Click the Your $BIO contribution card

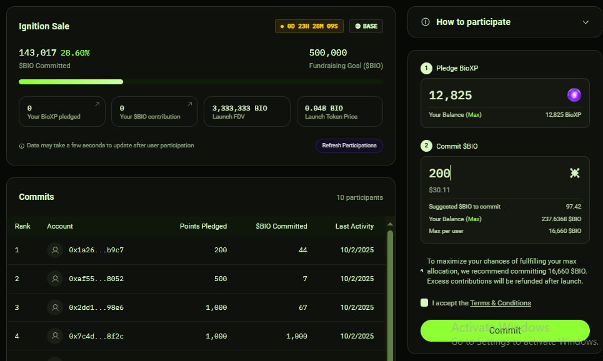[x=154, y=112]
